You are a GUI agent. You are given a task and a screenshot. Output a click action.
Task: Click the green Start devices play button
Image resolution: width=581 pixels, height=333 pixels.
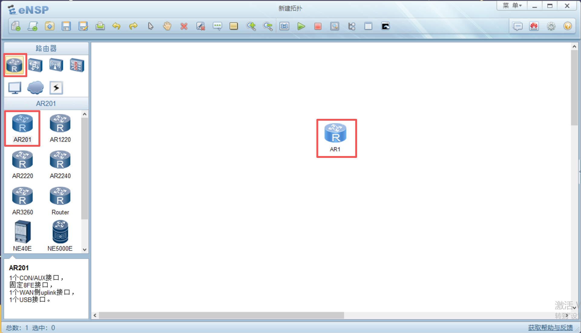[x=301, y=26]
